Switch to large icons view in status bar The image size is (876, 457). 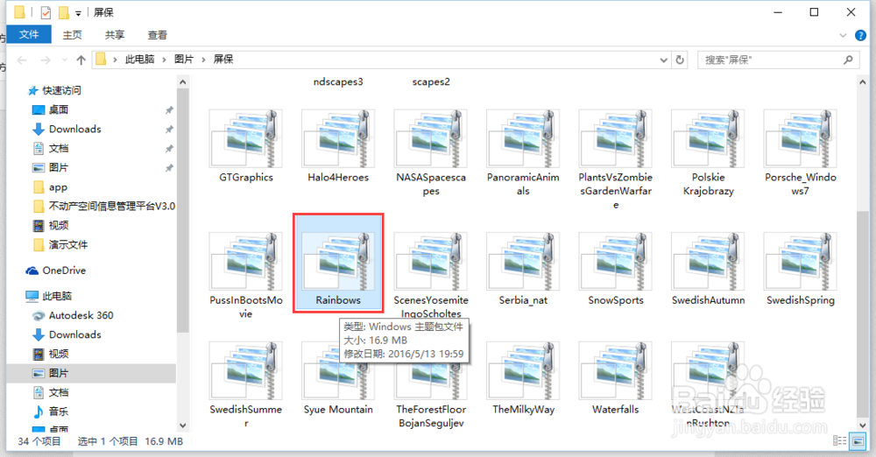pyautogui.click(x=858, y=440)
